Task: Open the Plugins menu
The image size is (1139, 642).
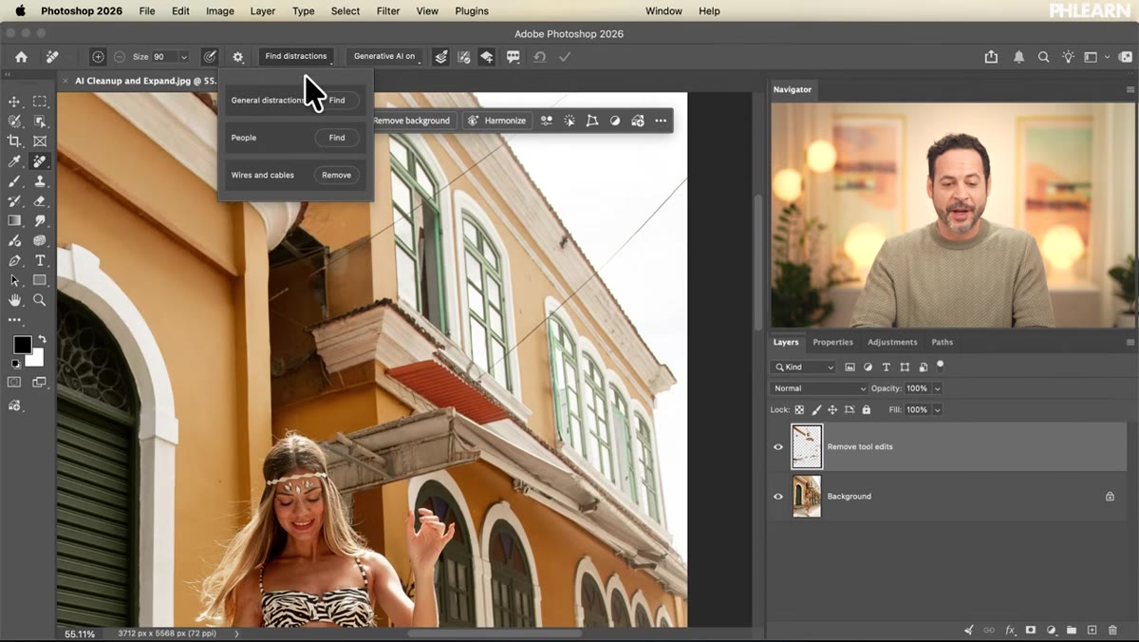Action: click(x=472, y=10)
